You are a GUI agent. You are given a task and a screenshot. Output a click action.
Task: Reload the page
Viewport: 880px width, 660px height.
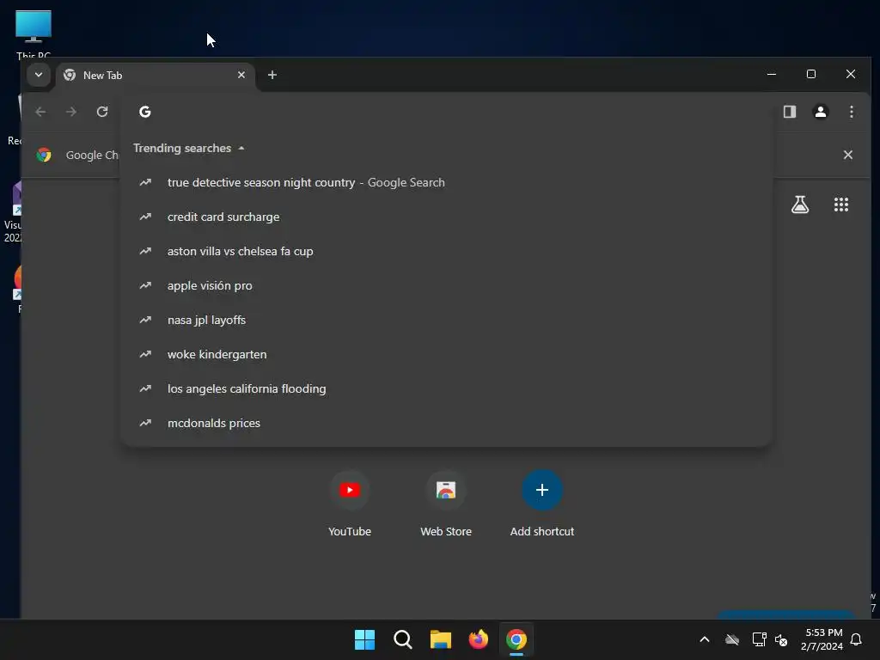tap(102, 112)
